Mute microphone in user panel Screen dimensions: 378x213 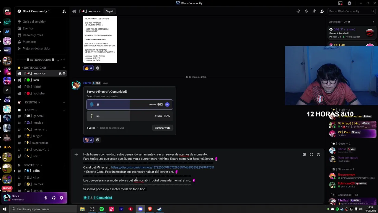pos(46,198)
